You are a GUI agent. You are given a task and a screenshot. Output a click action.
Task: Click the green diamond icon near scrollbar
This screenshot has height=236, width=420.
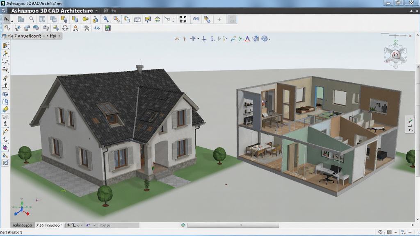(x=183, y=225)
